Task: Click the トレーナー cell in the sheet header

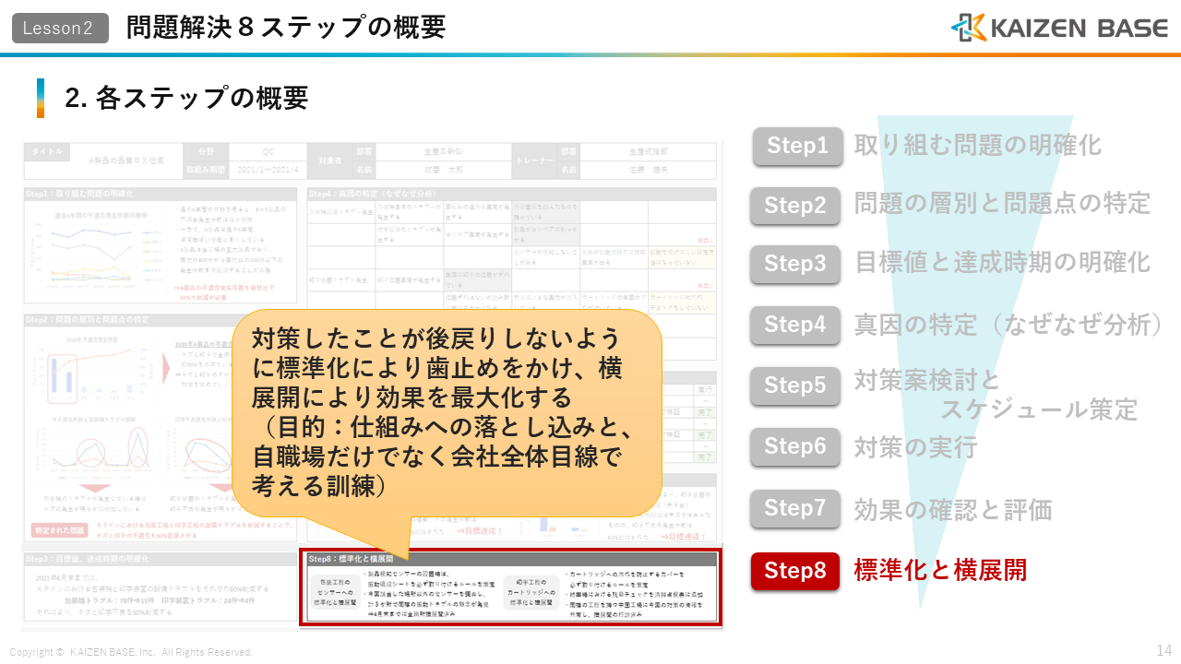Action: pyautogui.click(x=534, y=160)
